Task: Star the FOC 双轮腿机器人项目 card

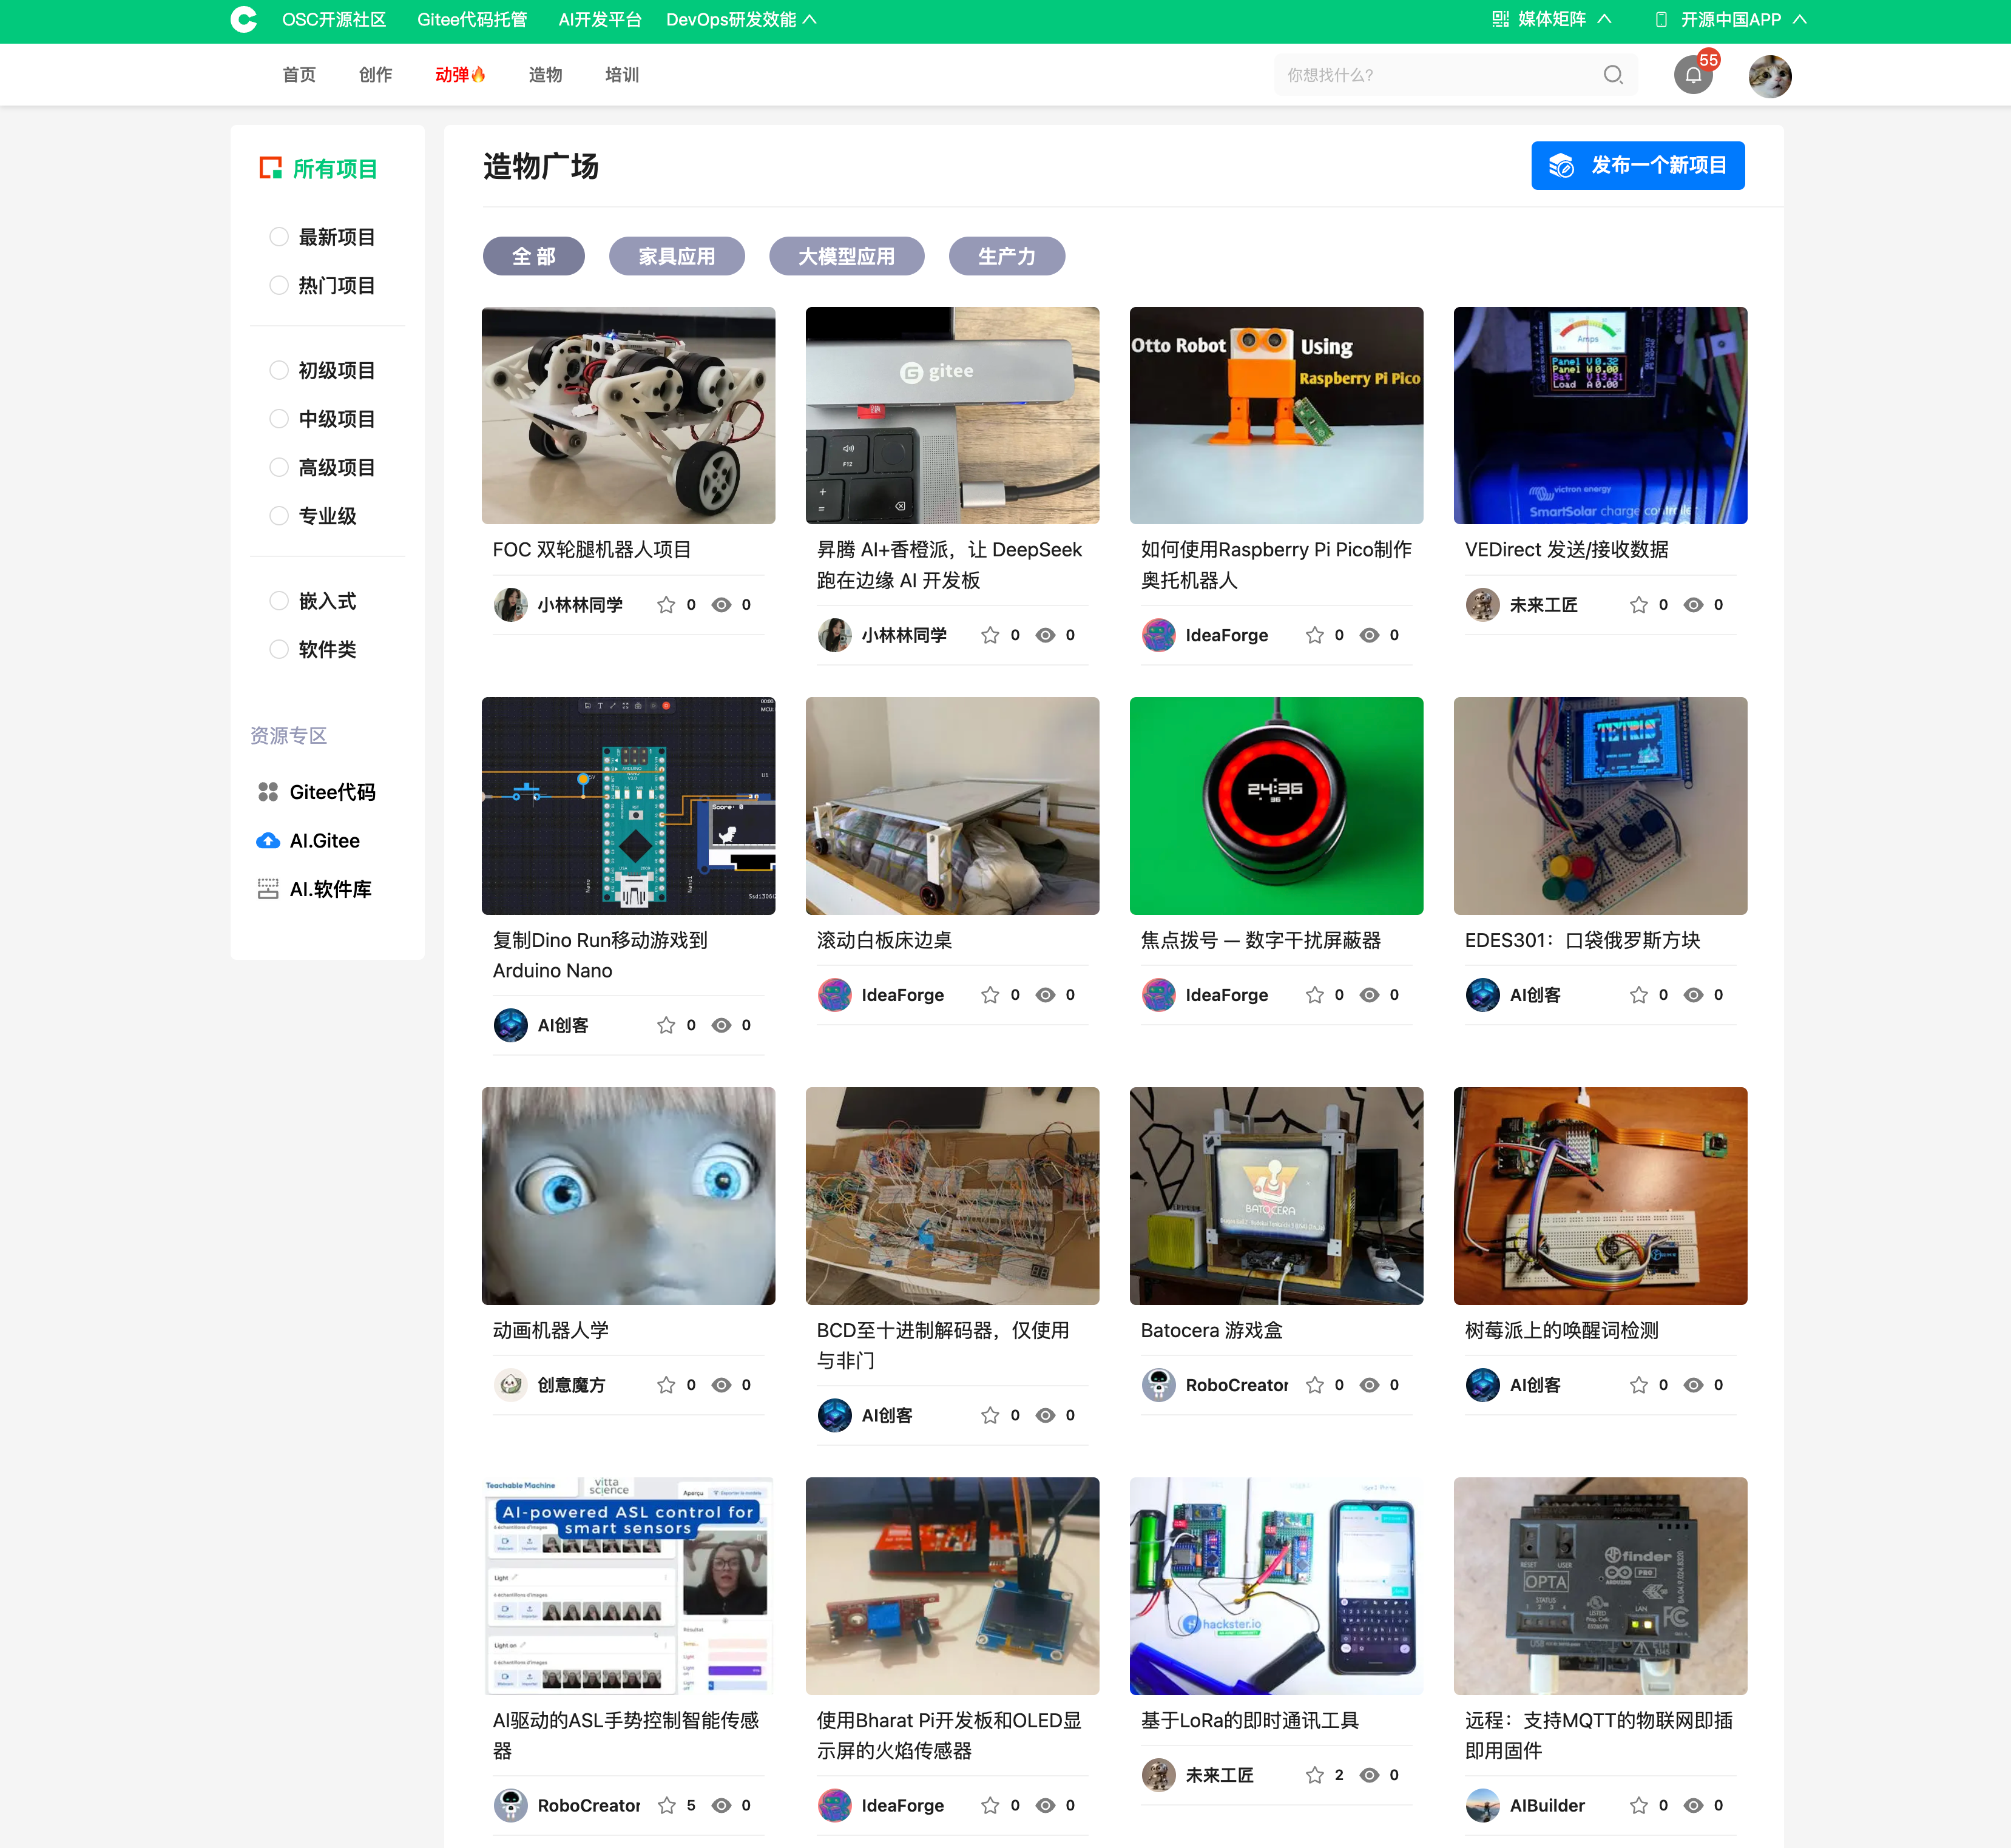Action: coord(666,605)
